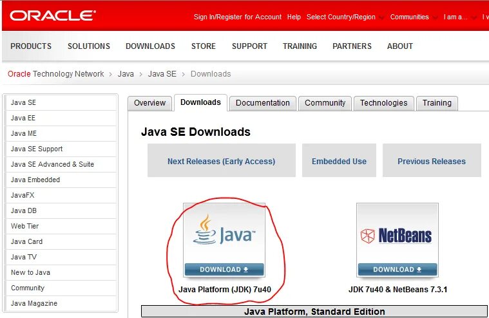Switch to the Documentation tab
The image size is (489, 318).
(x=263, y=103)
